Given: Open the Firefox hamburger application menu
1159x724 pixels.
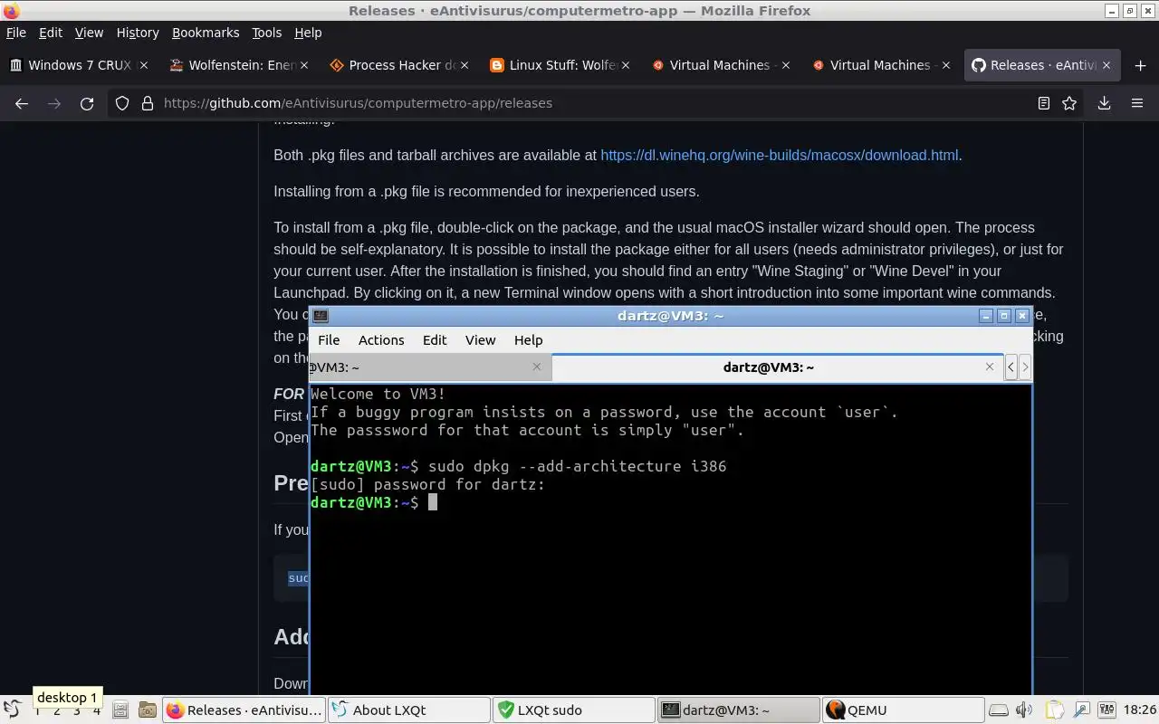Looking at the screenshot, I should [1137, 103].
